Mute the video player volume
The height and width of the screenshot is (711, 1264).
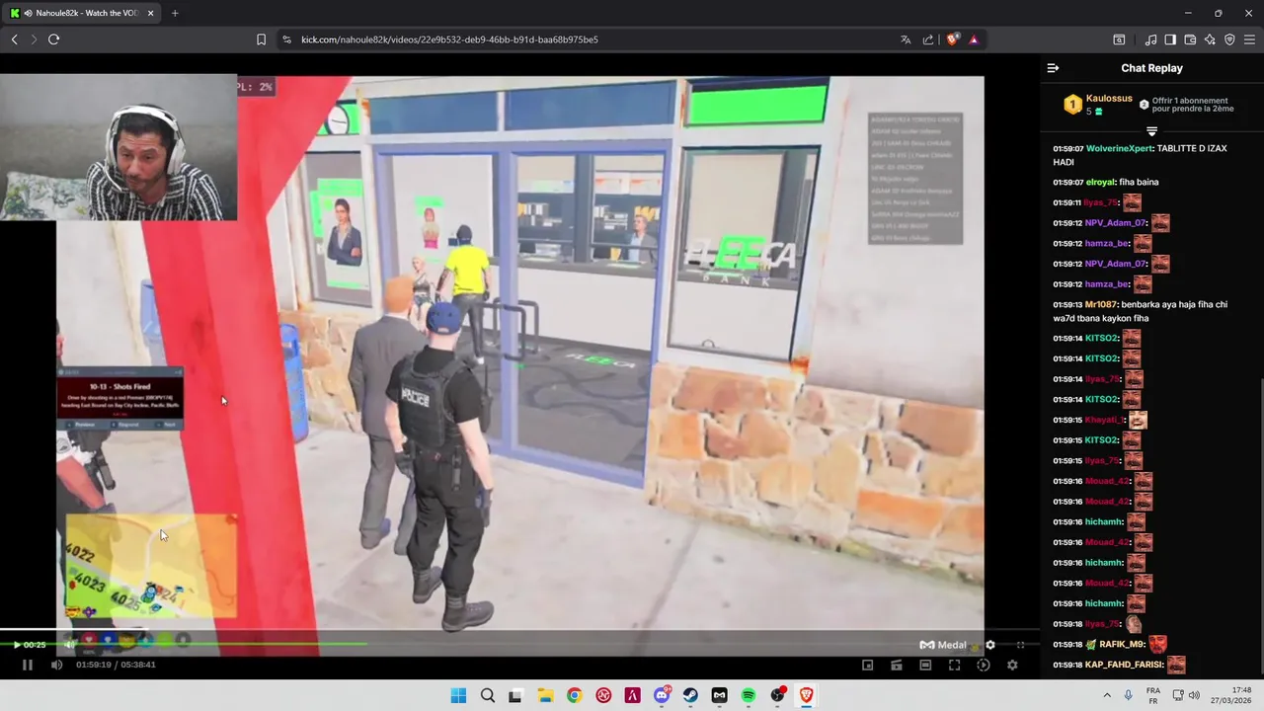click(x=56, y=665)
